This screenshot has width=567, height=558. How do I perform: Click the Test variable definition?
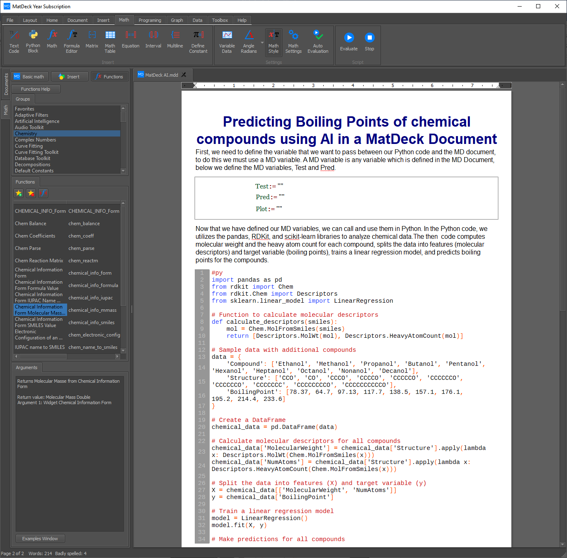(269, 186)
